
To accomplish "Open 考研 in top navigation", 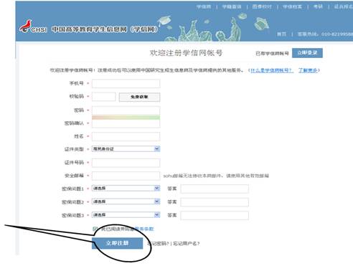I will 318,6.
